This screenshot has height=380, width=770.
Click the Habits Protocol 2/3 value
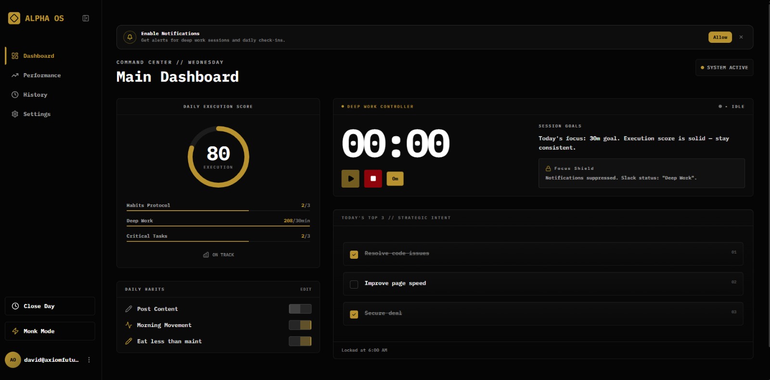[306, 205]
